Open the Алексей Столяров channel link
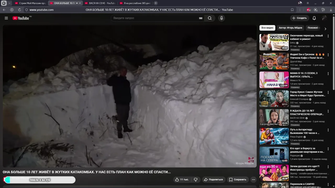 coord(299,99)
